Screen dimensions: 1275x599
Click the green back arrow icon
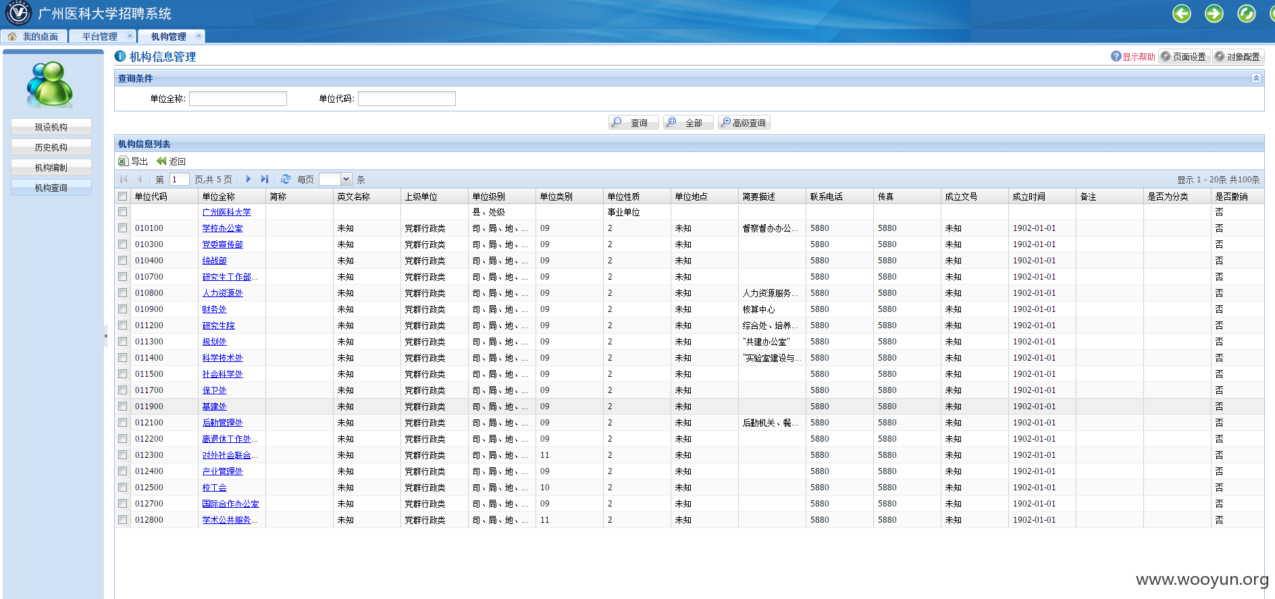[x=1181, y=14]
